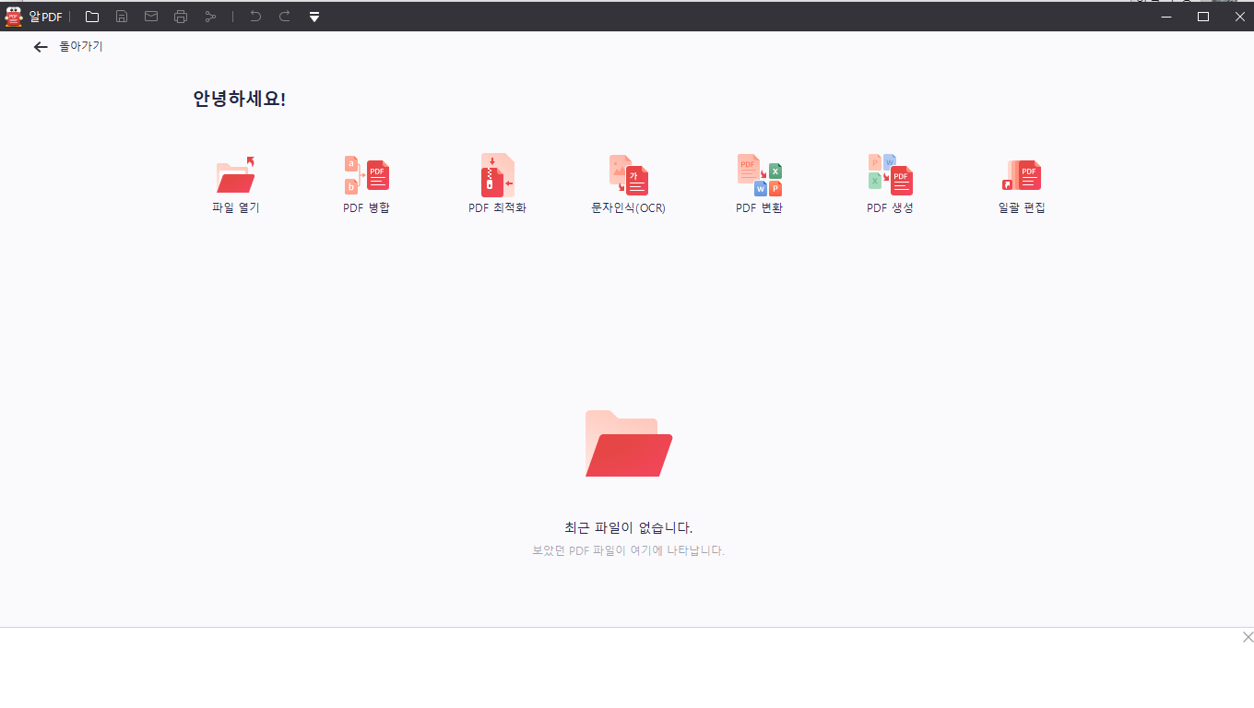The image size is (1254, 708).
Task: Click the Save icon in quick toolbar
Action: coord(122,17)
